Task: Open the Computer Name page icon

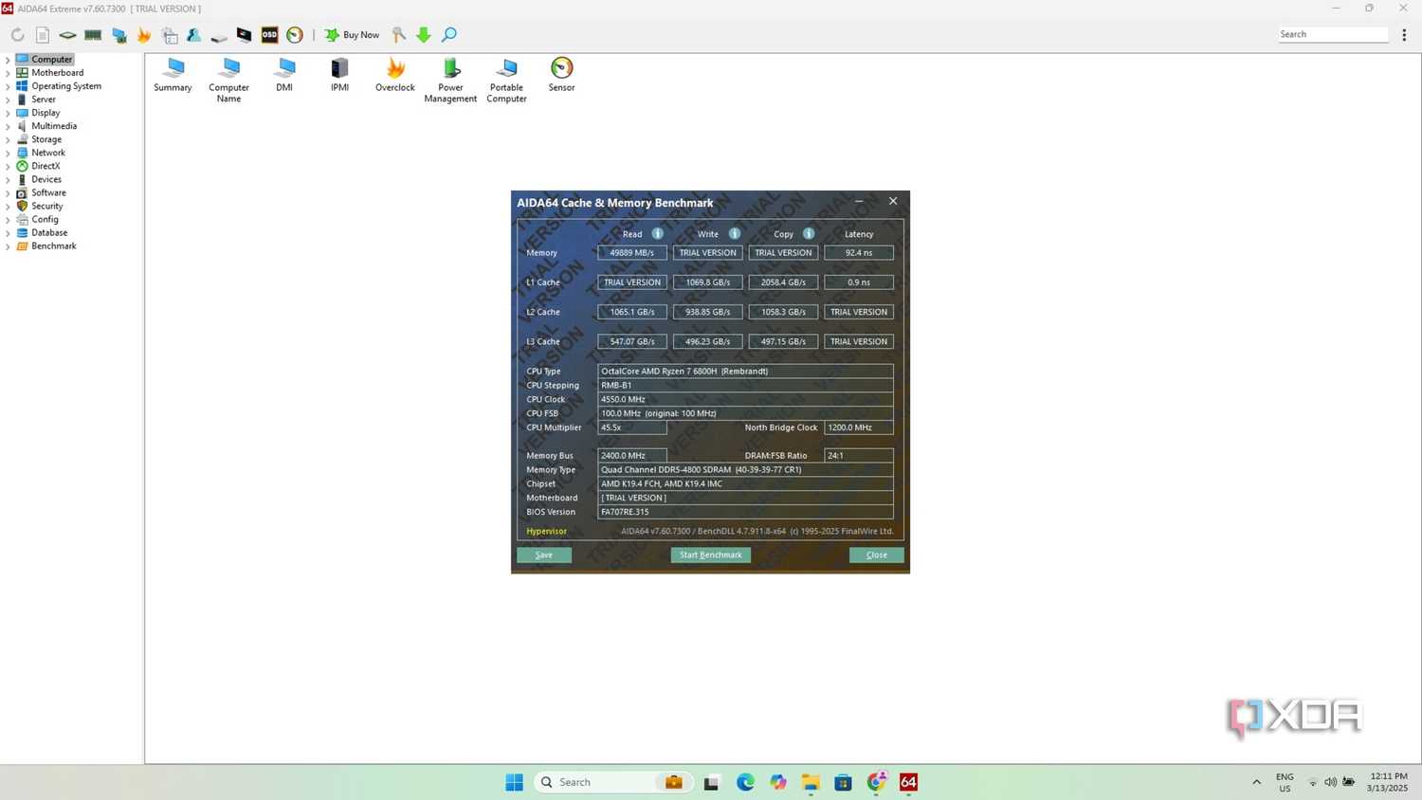Action: (x=228, y=81)
